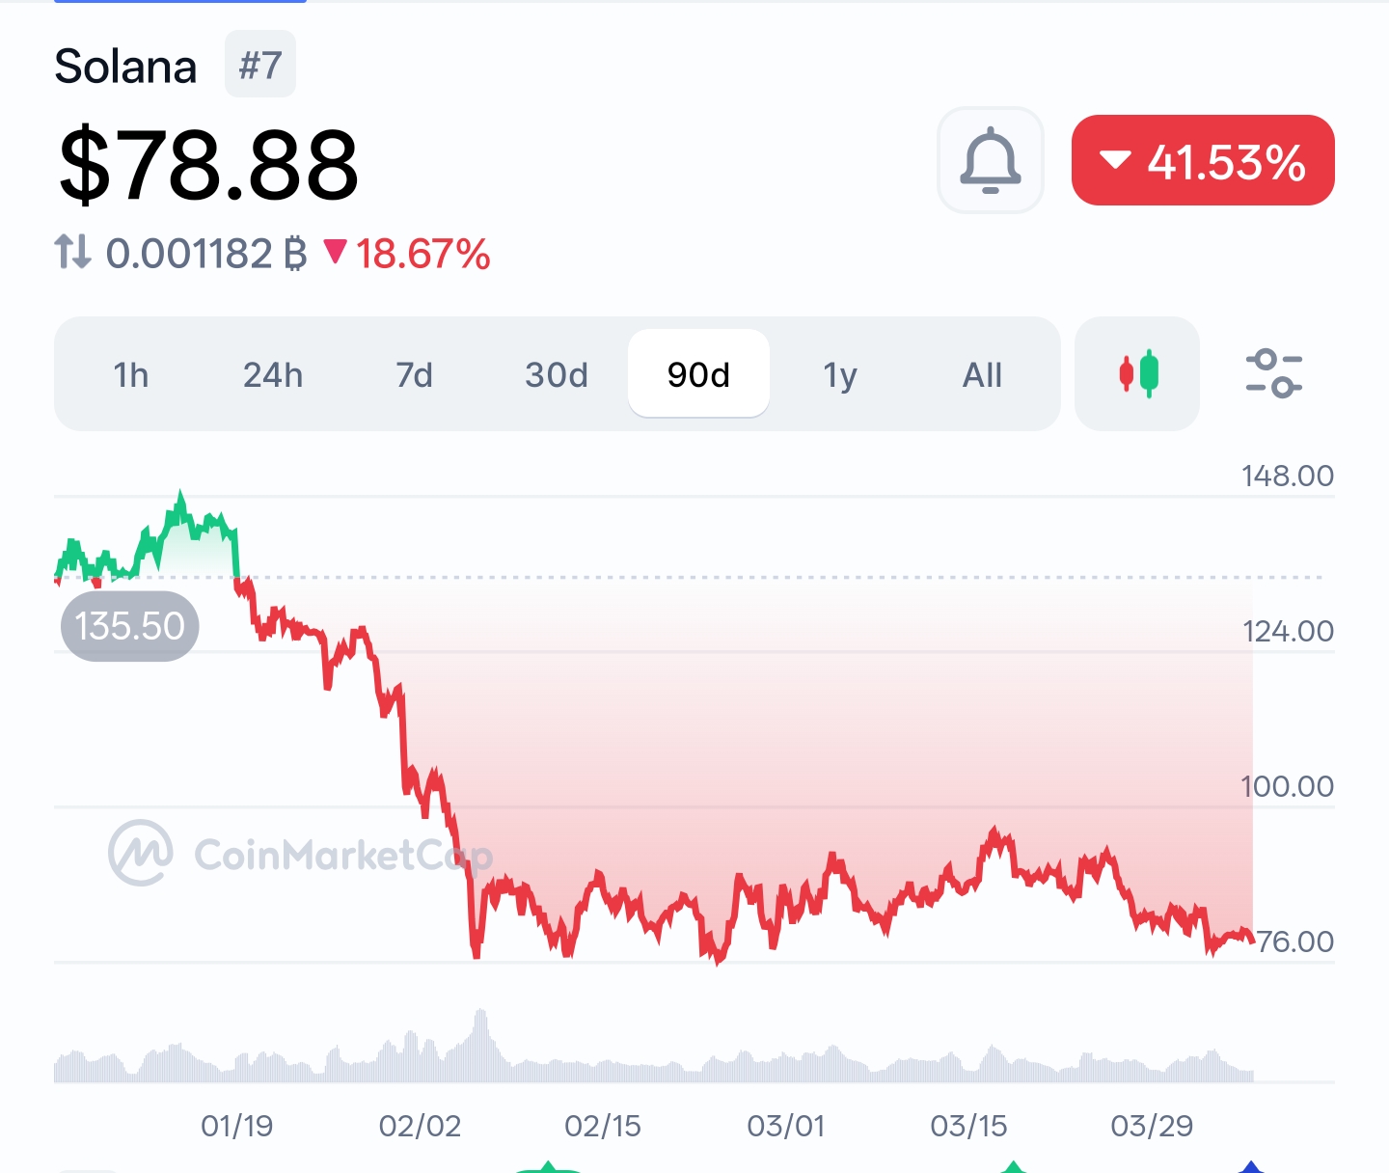Viewport: 1389px width, 1173px height.
Task: Choose the 90d time range
Action: coord(698,374)
